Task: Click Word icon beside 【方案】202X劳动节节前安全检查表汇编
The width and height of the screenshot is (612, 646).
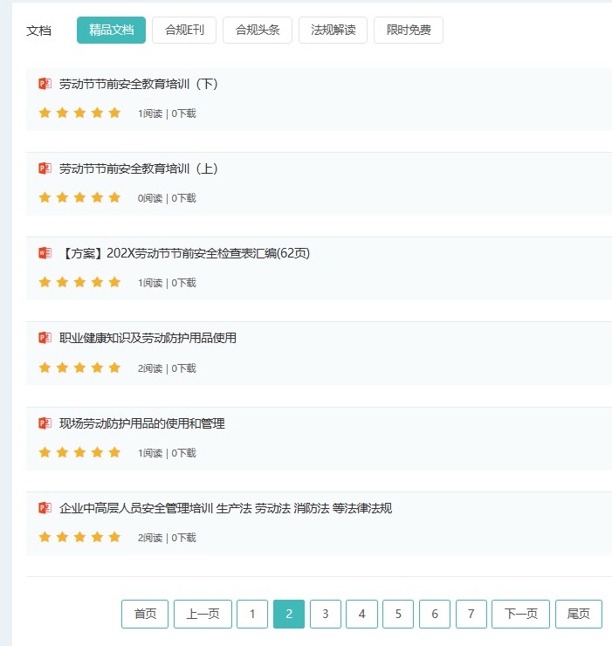Action: [45, 253]
